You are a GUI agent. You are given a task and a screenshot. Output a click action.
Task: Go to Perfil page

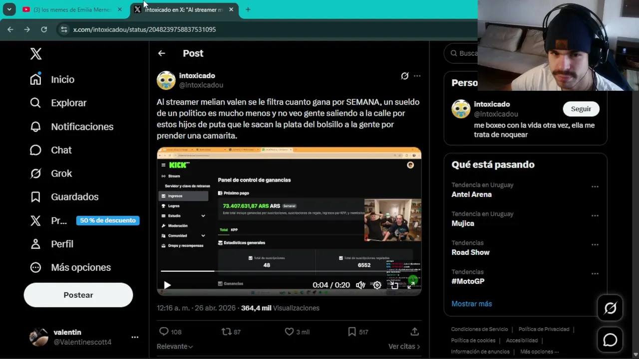(x=52, y=244)
